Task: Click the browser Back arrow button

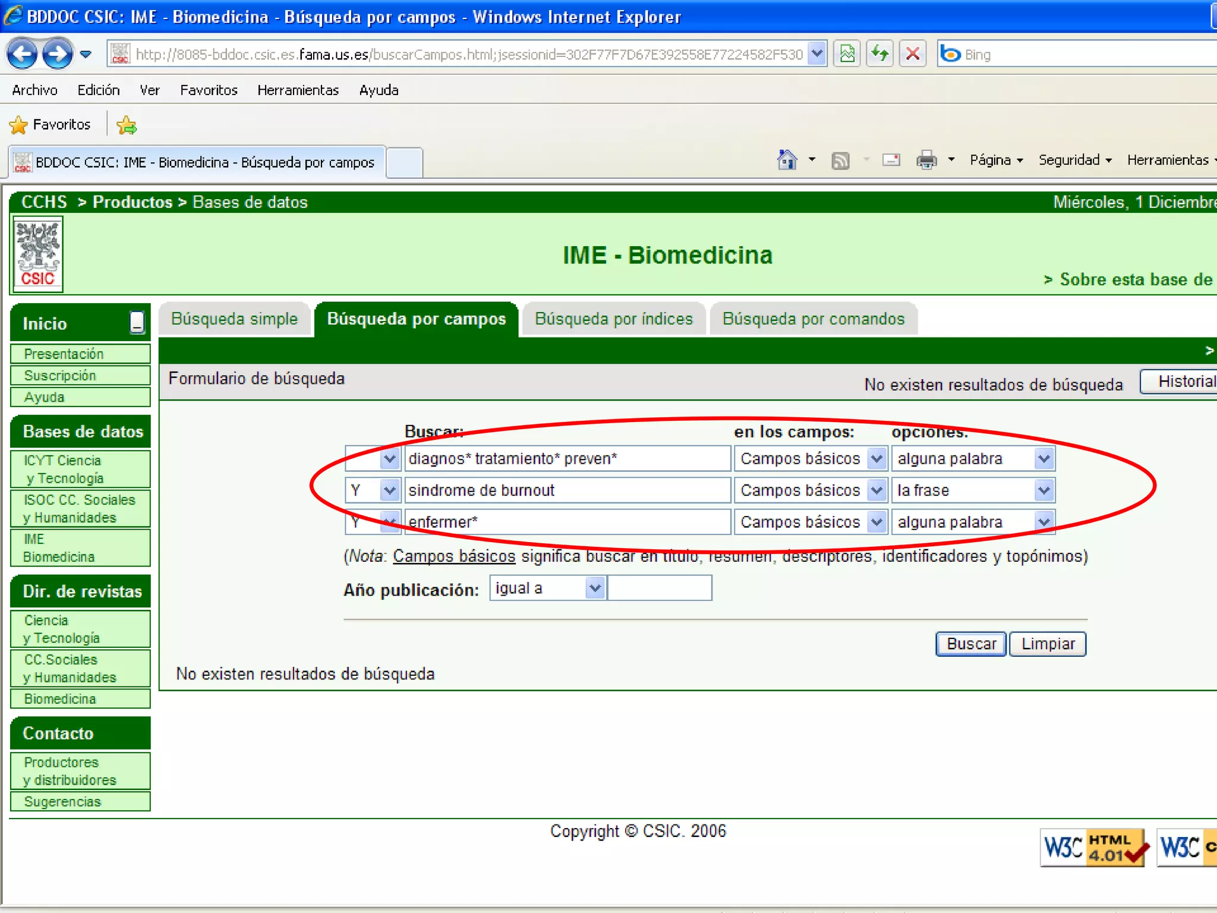Action: [22, 54]
